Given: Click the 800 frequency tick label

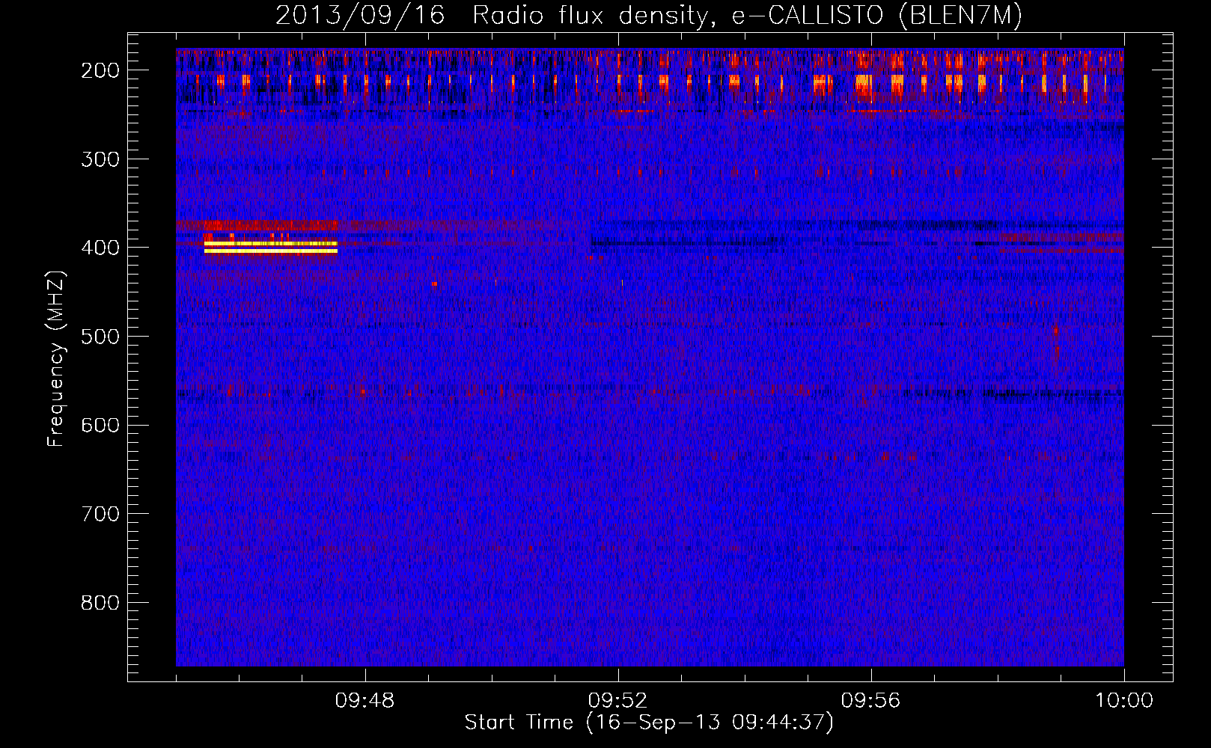Looking at the screenshot, I should coord(100,603).
